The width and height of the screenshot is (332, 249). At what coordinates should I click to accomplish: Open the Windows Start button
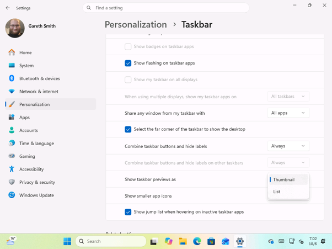(x=67, y=241)
